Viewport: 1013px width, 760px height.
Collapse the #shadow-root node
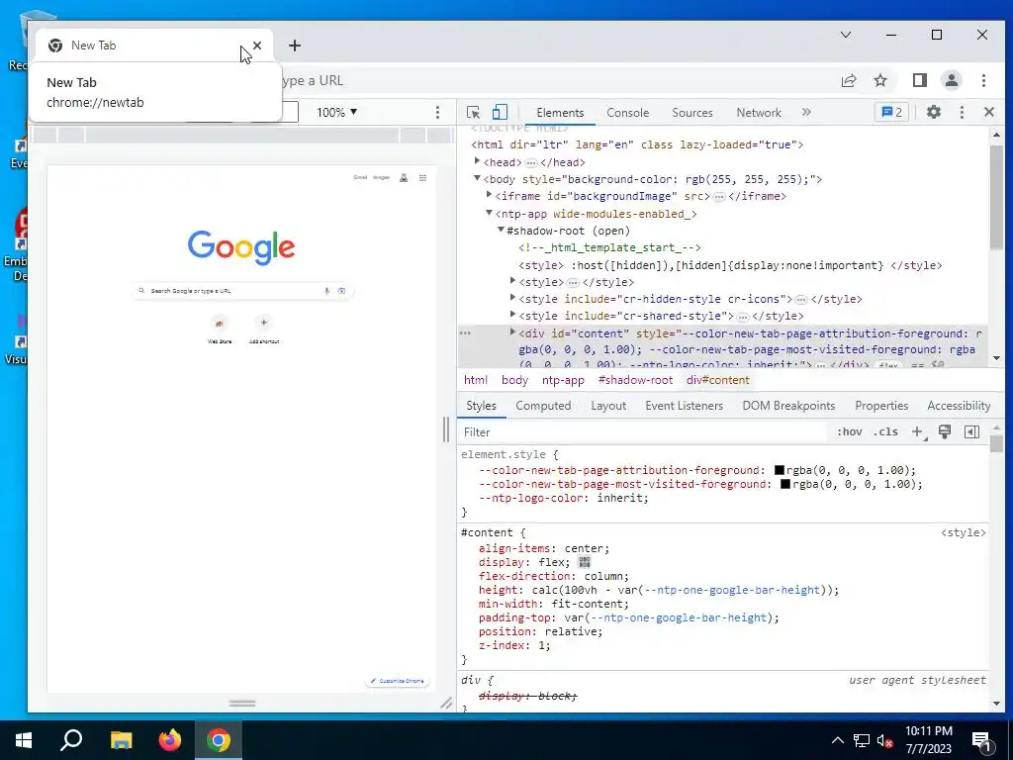pyautogui.click(x=501, y=230)
